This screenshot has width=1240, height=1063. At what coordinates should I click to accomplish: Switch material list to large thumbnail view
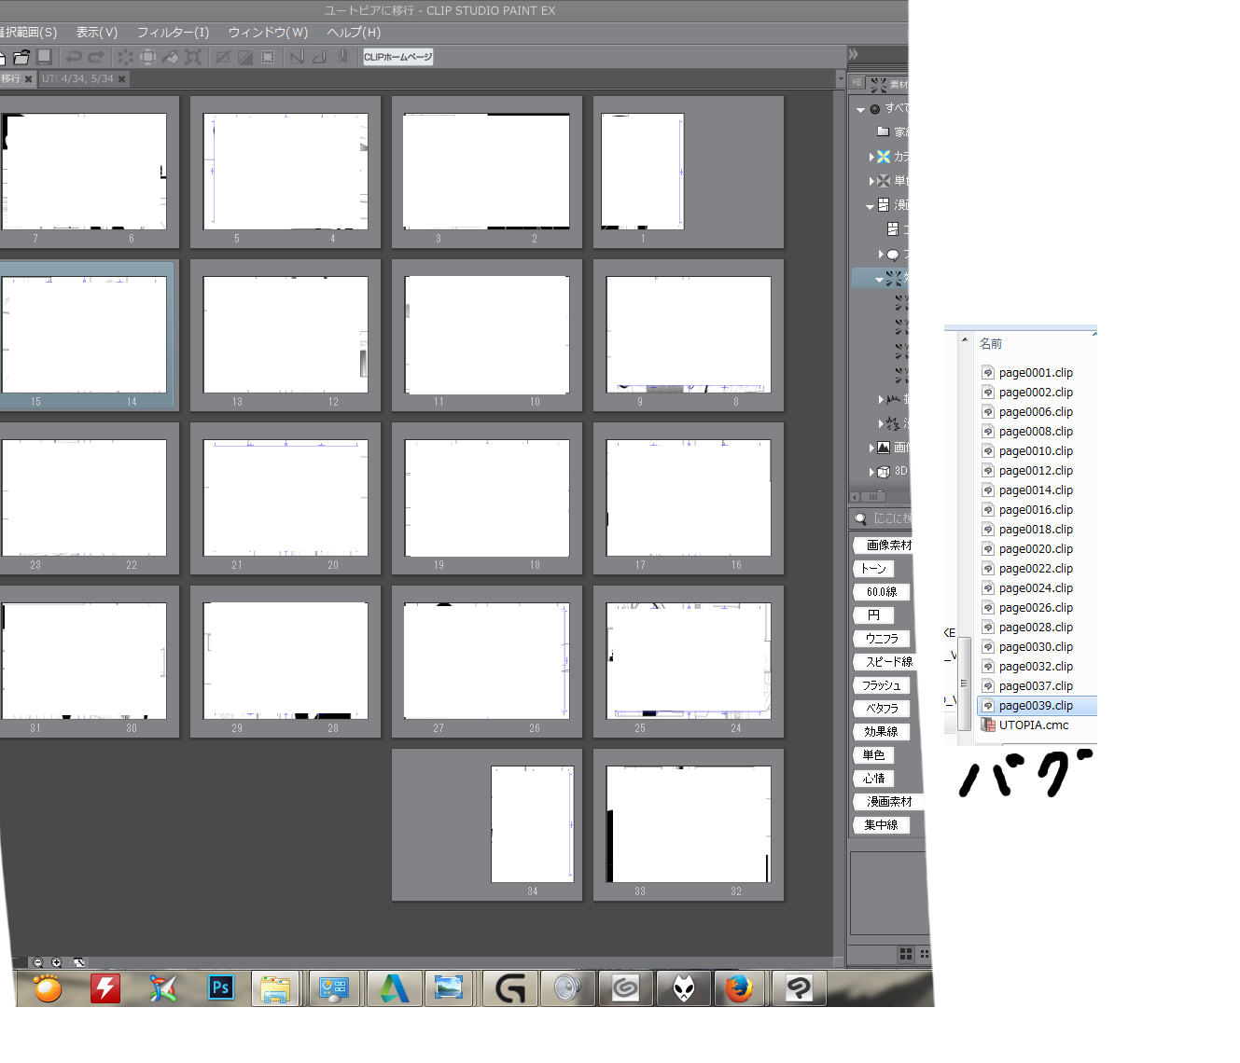click(x=906, y=954)
